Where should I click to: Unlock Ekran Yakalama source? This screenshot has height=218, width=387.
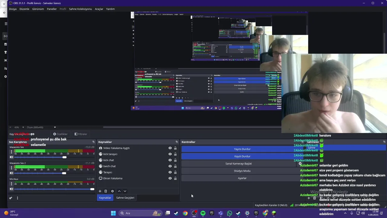(x=175, y=178)
